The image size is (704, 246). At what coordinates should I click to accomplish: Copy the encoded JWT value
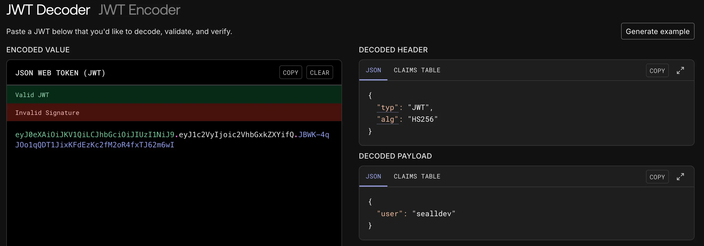pos(291,72)
